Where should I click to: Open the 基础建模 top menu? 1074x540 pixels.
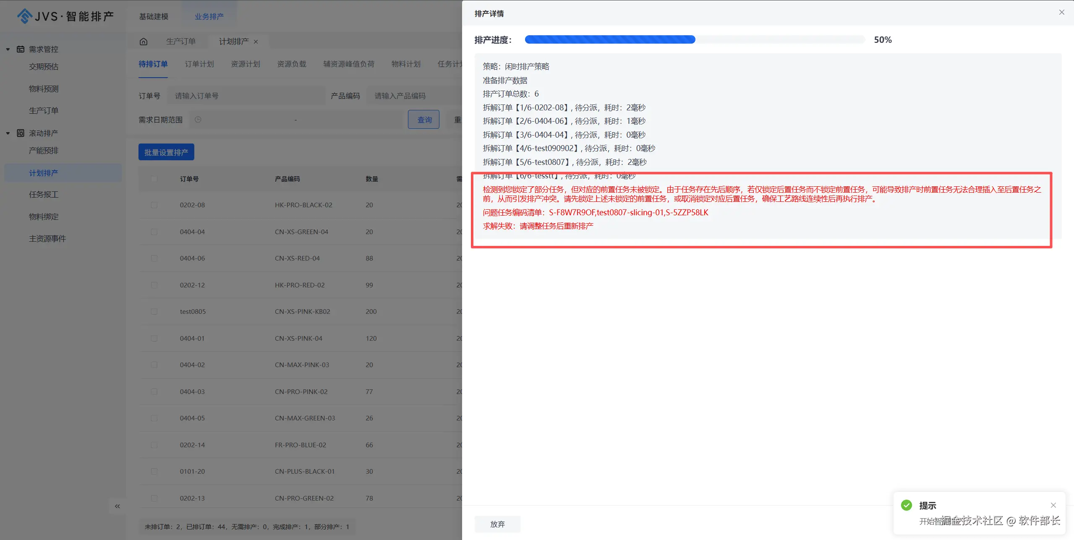pyautogui.click(x=154, y=16)
